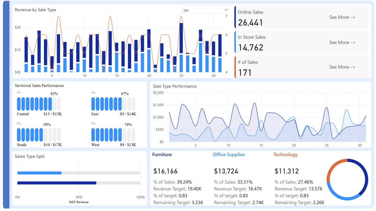Click the $2,000 axis label in Sale Type Performance

(158, 93)
